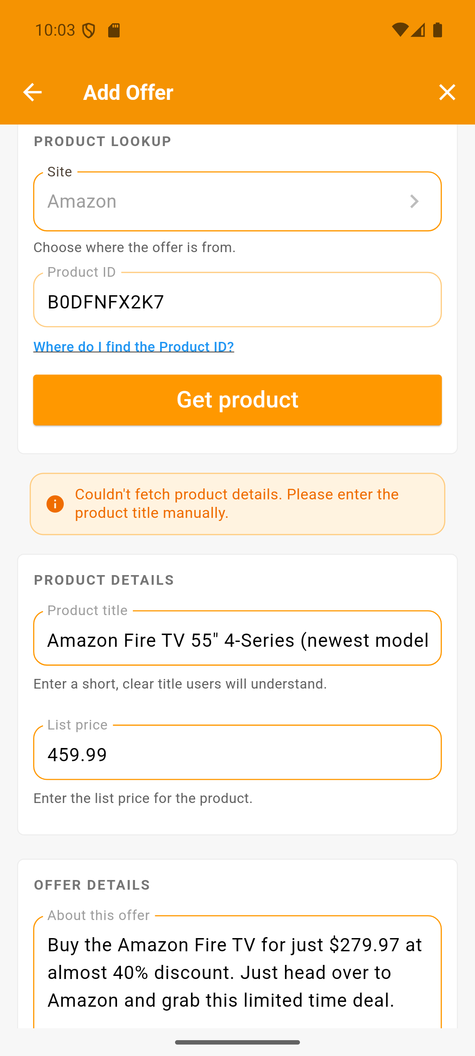This screenshot has width=475, height=1056.
Task: Tap the SD card status icon
Action: [x=114, y=30]
